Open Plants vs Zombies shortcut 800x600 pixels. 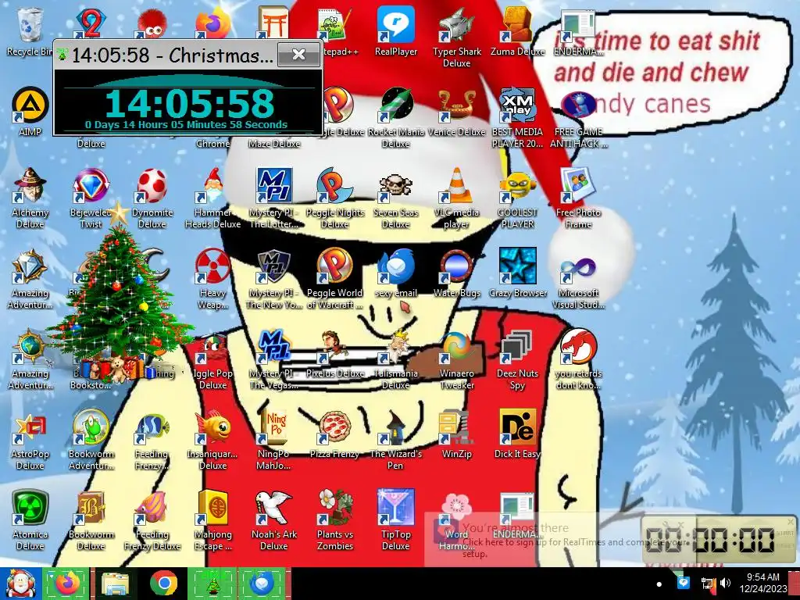(334, 520)
